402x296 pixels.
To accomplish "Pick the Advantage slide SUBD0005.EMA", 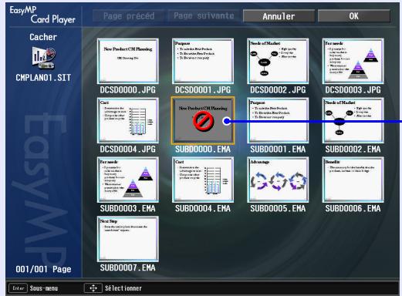I will click(x=278, y=180).
